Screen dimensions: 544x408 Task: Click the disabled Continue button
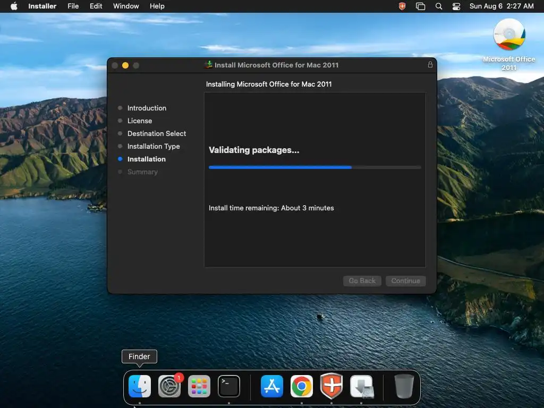[x=405, y=280]
